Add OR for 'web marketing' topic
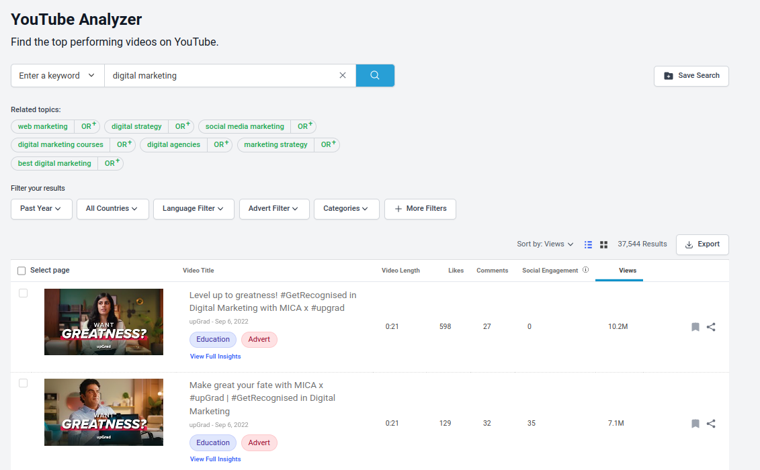 [88, 126]
